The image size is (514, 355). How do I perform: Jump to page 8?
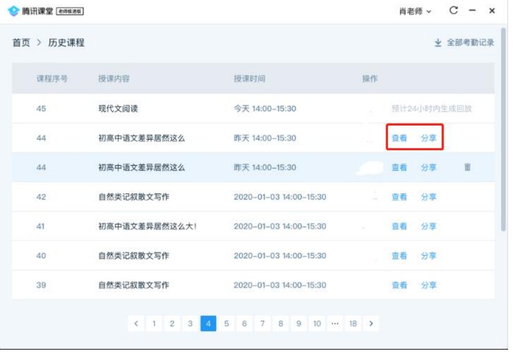pyautogui.click(x=280, y=324)
